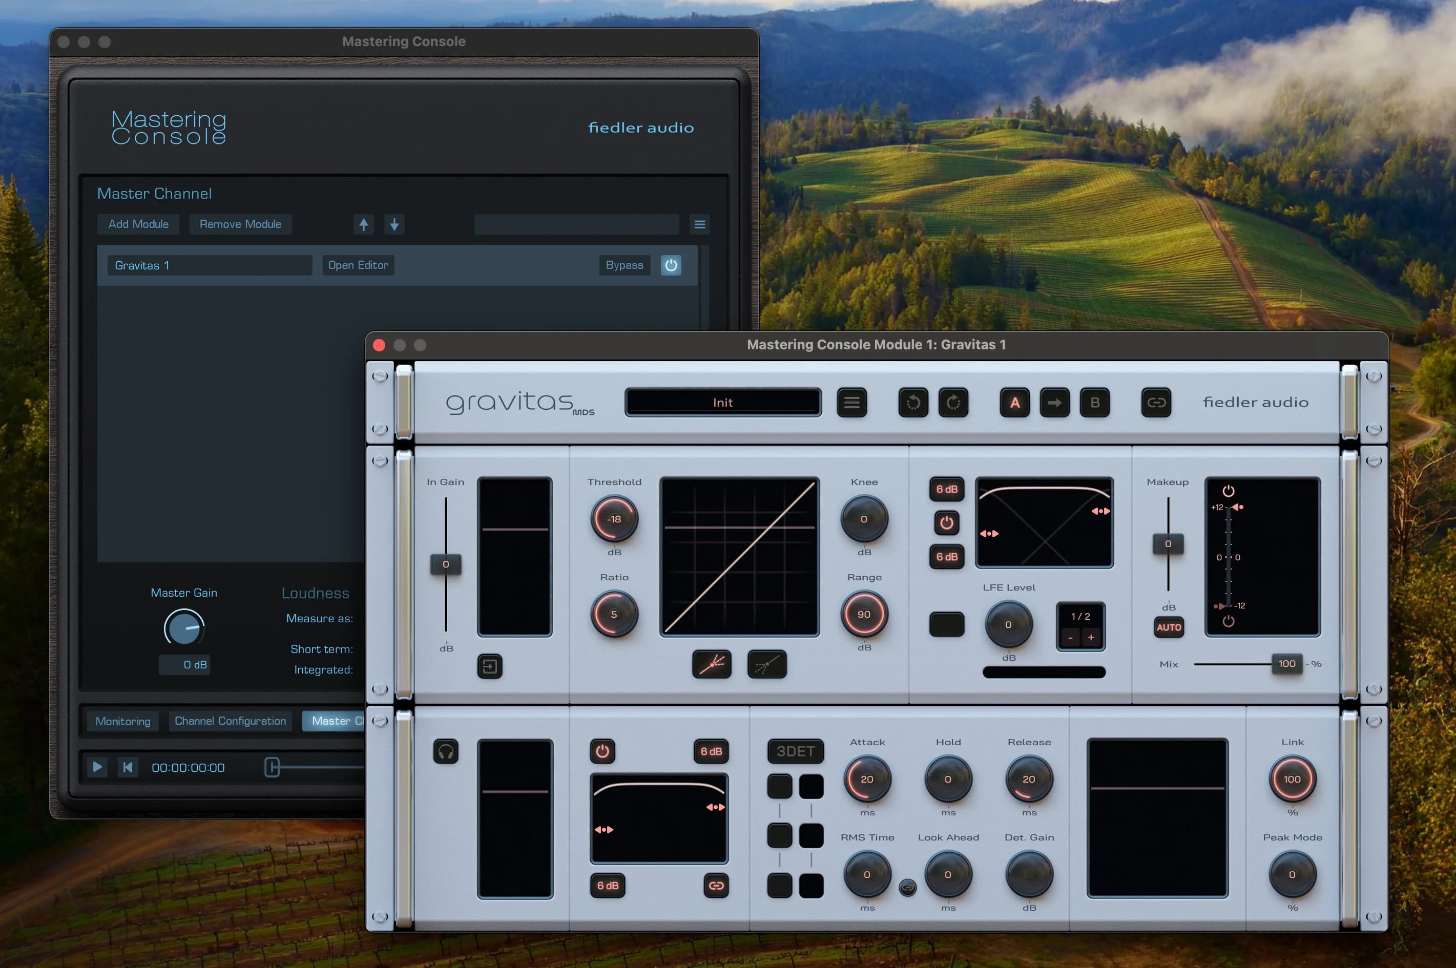Viewport: 1456px width, 968px height.
Task: Open the Channel Configuration tab
Action: (230, 721)
